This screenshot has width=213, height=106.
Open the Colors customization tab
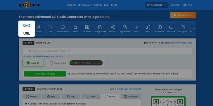(91, 97)
